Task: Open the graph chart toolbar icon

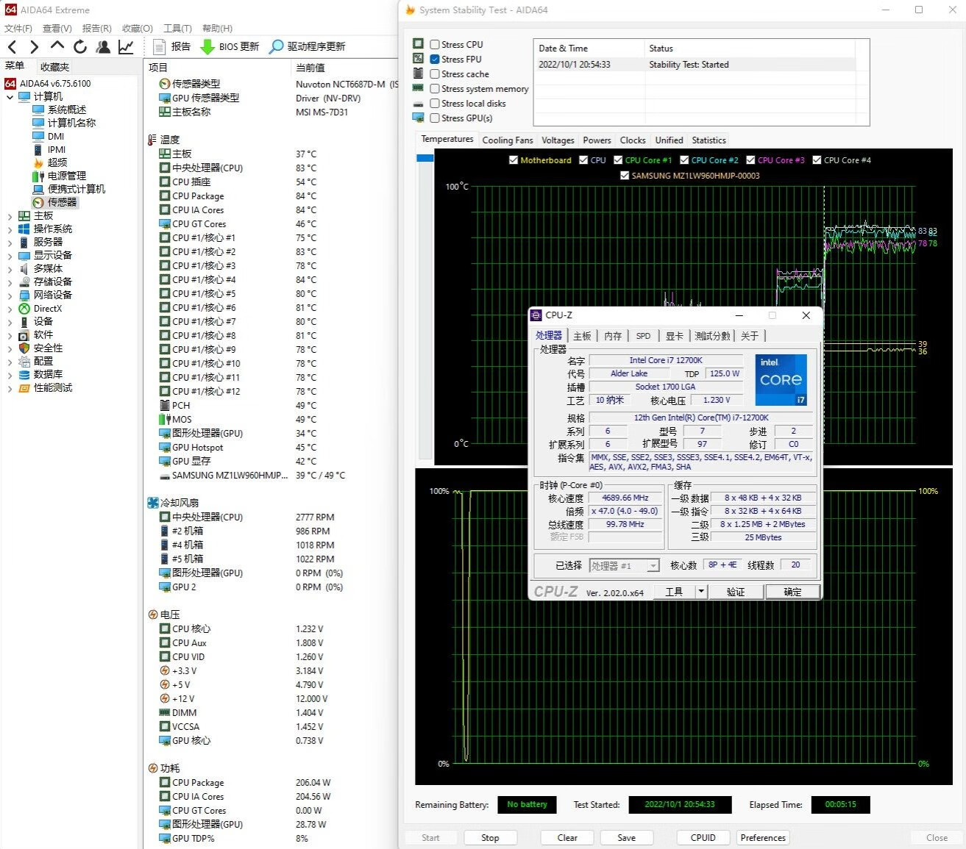Action: [127, 47]
